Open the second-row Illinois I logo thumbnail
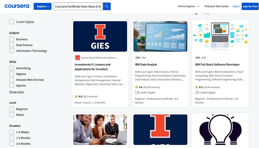This screenshot has width=259, height=148. [x=160, y=130]
